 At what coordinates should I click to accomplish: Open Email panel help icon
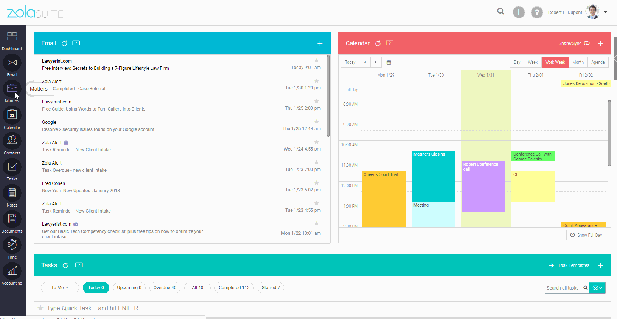point(76,43)
